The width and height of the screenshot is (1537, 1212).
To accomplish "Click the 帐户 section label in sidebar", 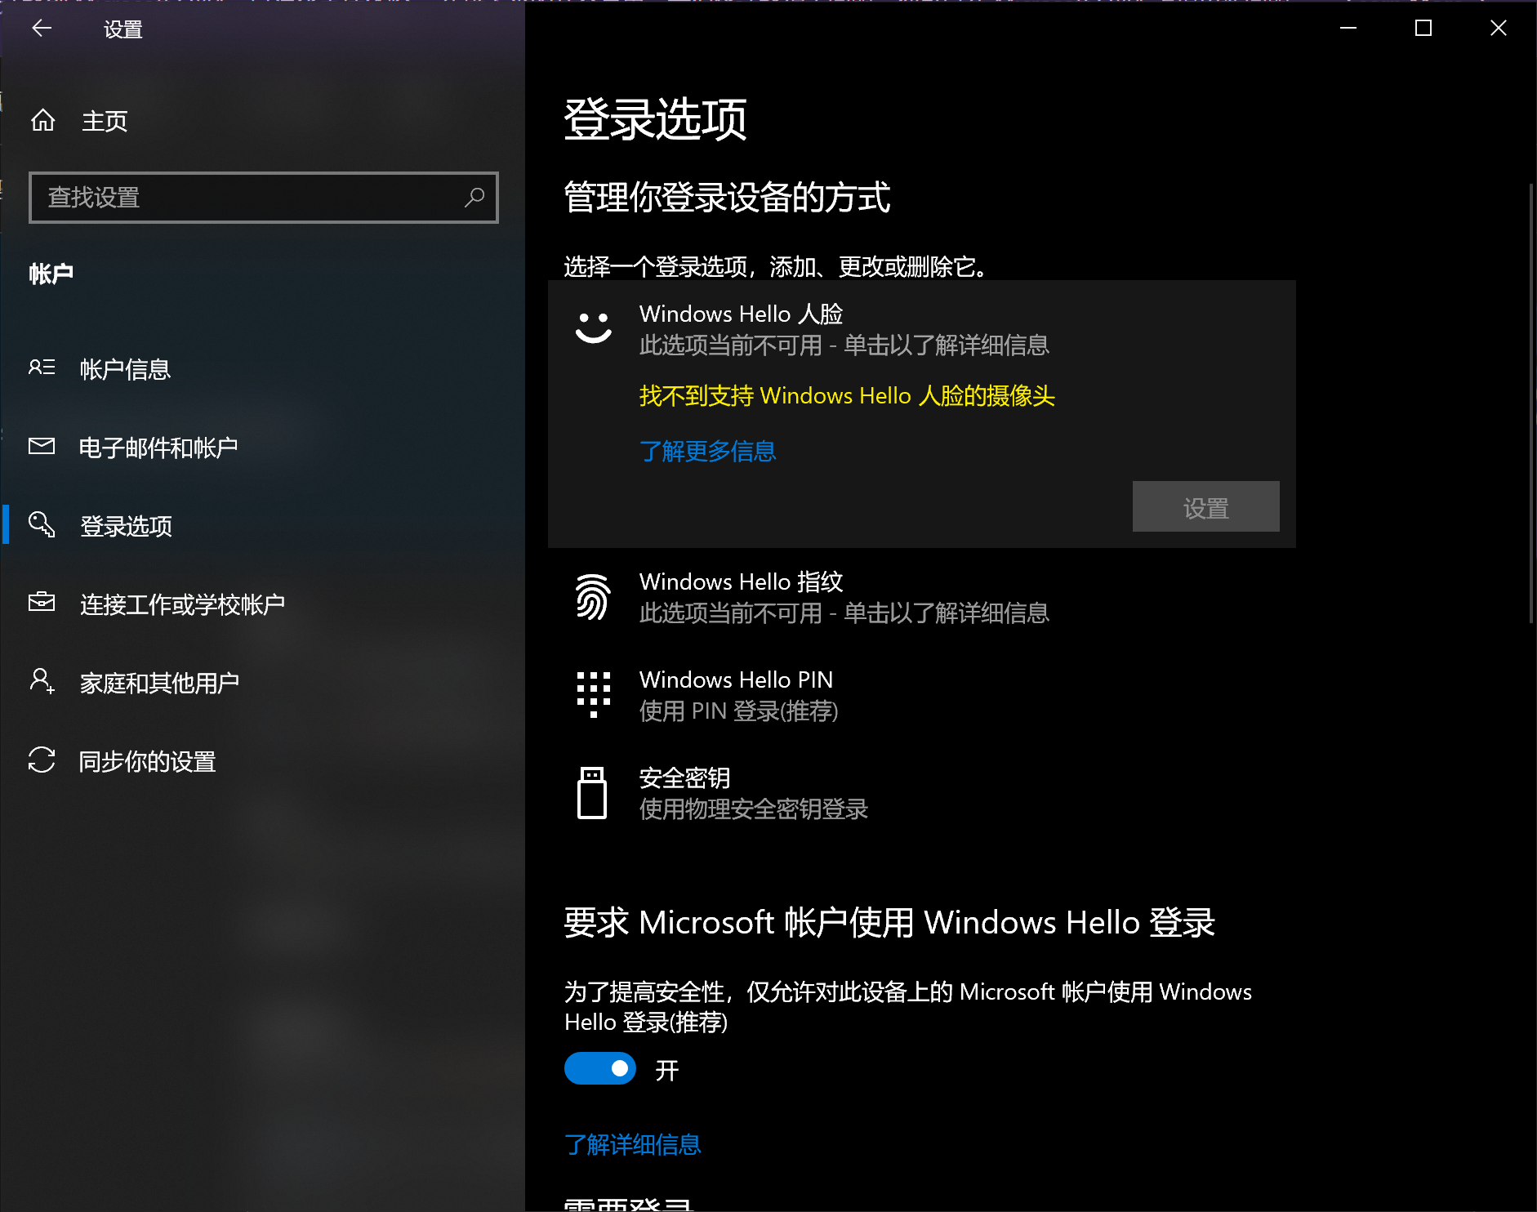I will tap(51, 274).
